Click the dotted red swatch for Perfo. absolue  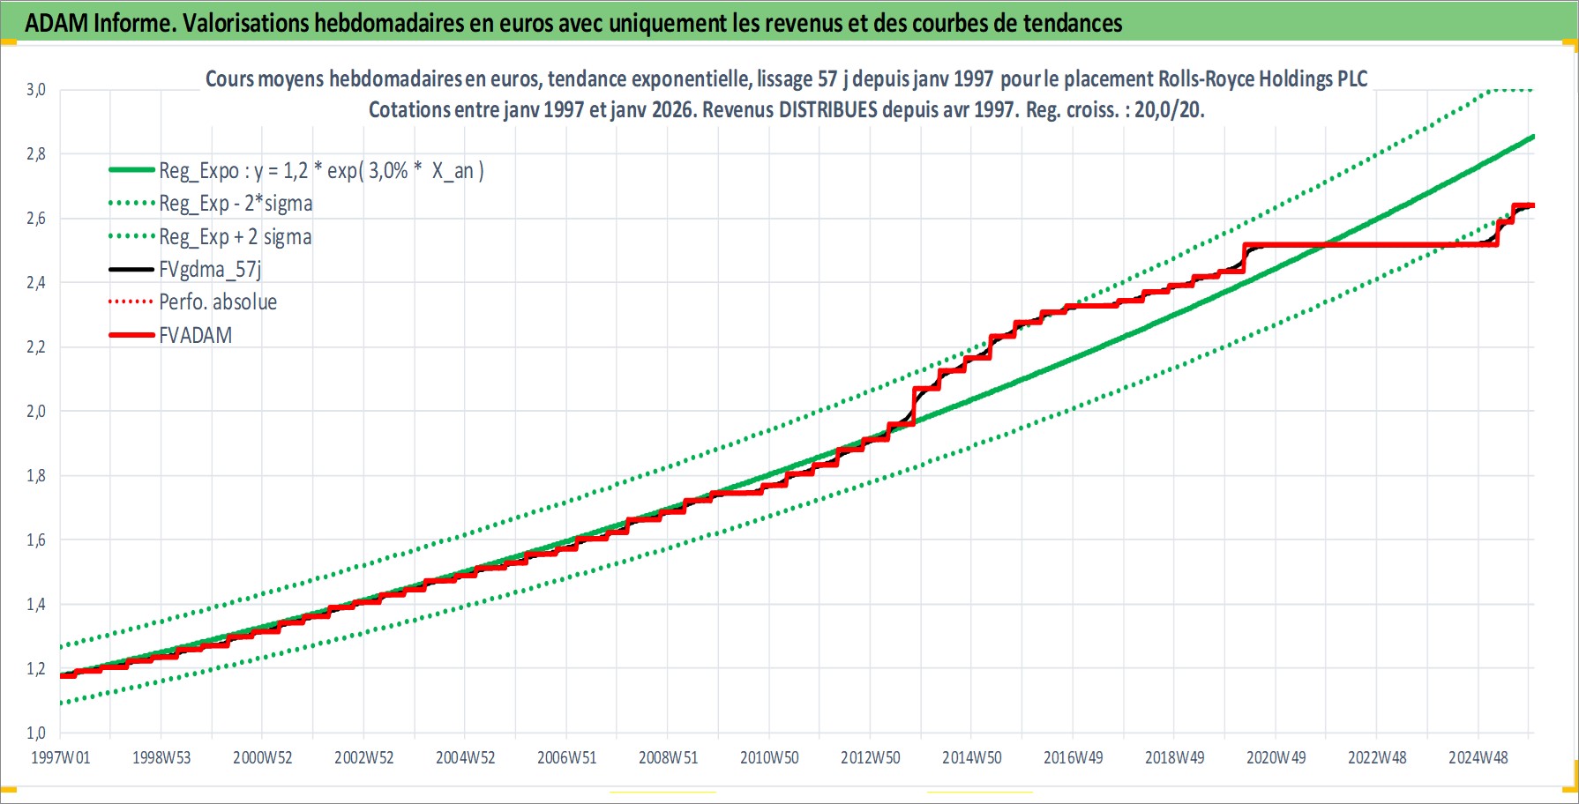131,302
